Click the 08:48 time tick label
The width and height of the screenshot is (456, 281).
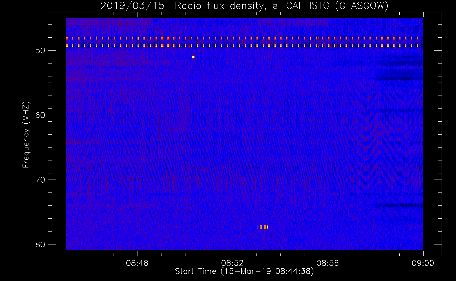click(x=138, y=263)
